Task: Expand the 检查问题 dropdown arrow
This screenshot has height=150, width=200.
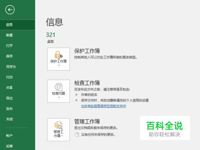Action: coord(59,97)
